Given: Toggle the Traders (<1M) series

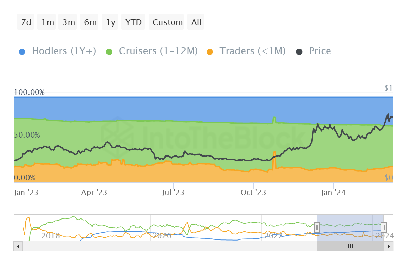Looking at the screenshot, I should (252, 51).
